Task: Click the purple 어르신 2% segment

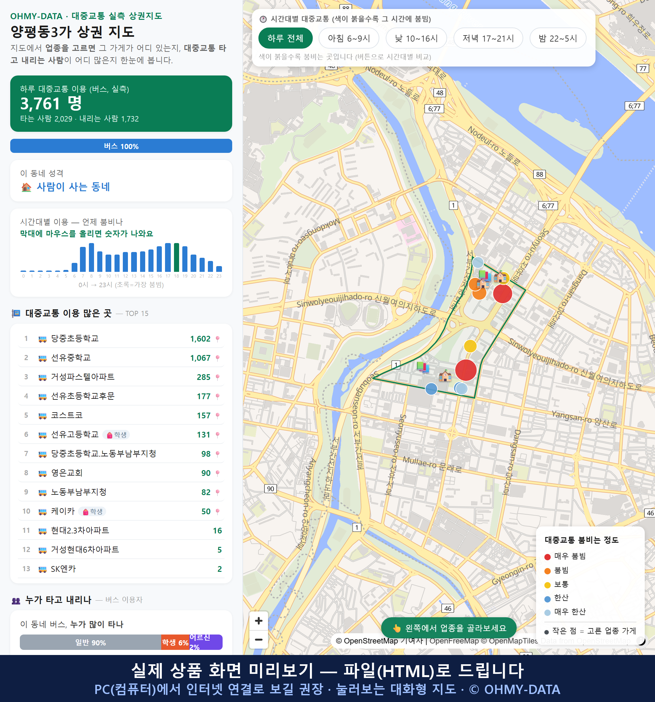Action: point(206,642)
